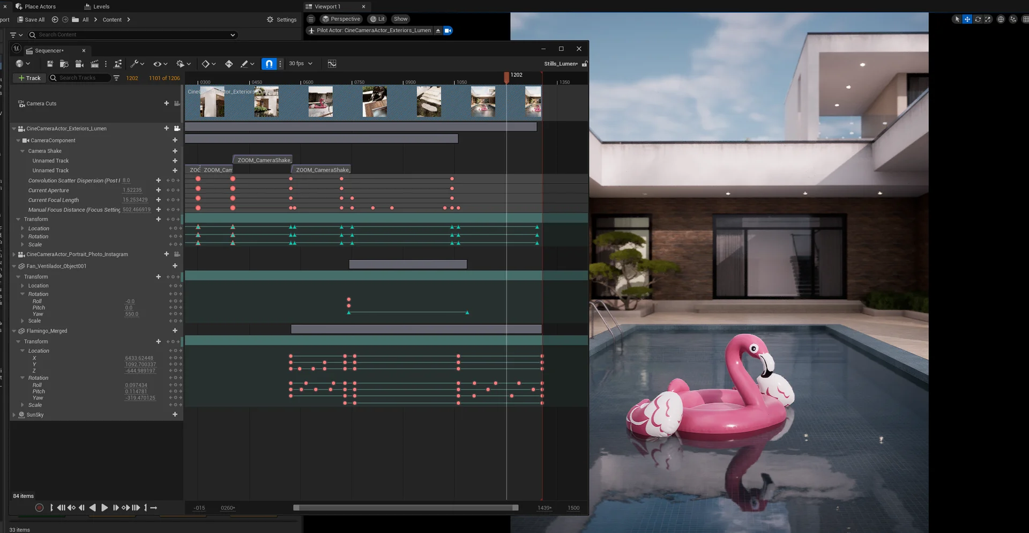Viewport: 1029px width, 533px height.
Task: Toggle the Lit view mode button
Action: tap(378, 19)
